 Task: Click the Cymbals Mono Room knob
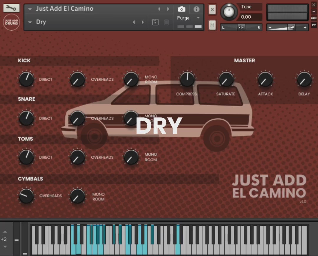[x=77, y=196]
